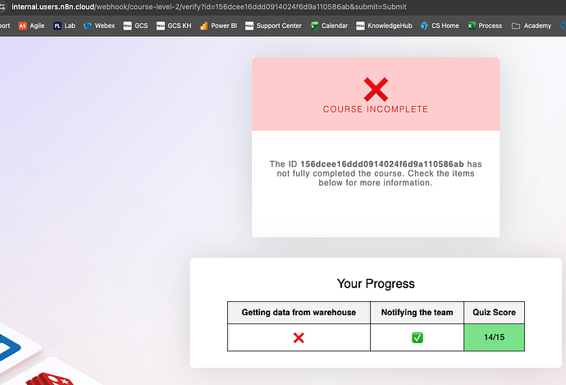Click the COURSE INCOMPLETE heading
566x385 pixels.
pyautogui.click(x=376, y=109)
